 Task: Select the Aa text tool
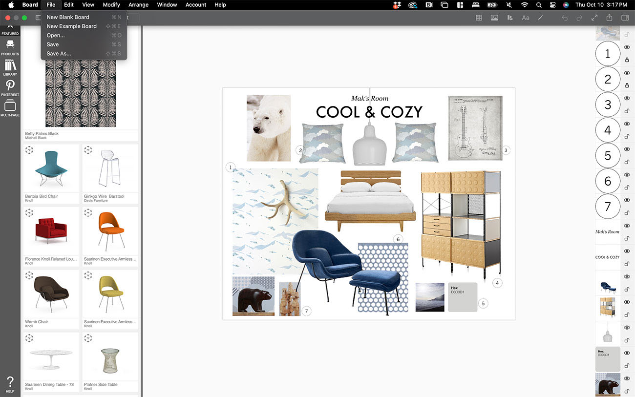pyautogui.click(x=526, y=18)
